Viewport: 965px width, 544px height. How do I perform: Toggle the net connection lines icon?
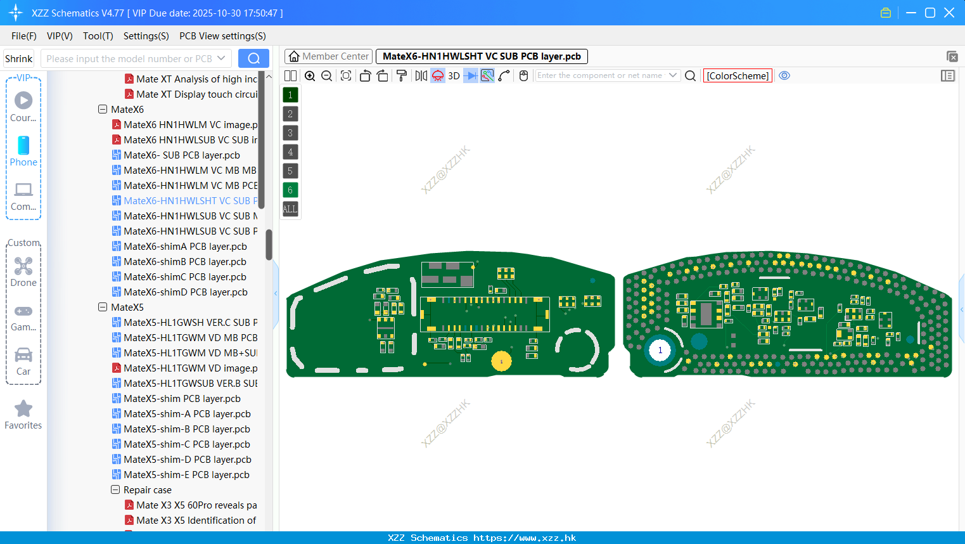tap(487, 75)
